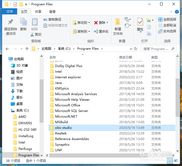Deselect everything with 全部取消

[167, 25]
